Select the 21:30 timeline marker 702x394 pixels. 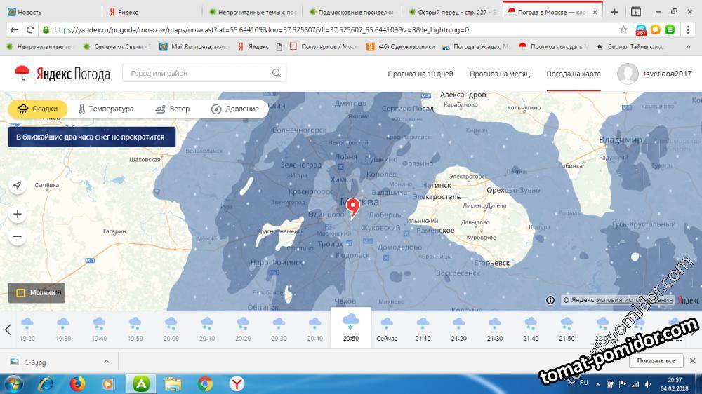(x=495, y=330)
